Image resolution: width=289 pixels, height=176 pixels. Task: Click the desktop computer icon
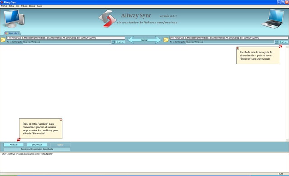(14, 19)
